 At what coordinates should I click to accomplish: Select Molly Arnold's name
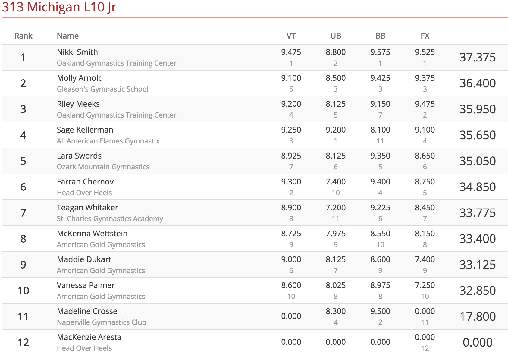click(80, 78)
